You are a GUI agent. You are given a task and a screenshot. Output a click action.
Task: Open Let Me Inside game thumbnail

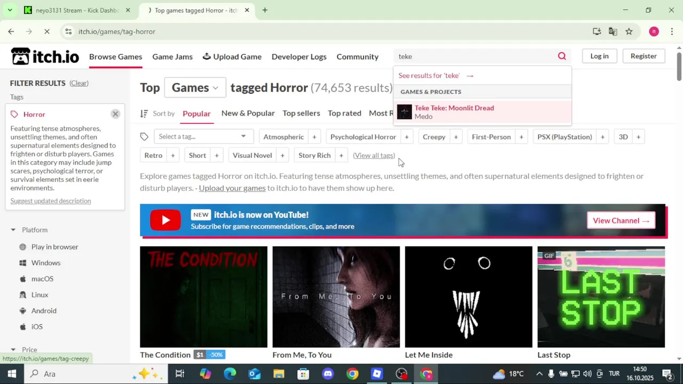click(x=468, y=297)
